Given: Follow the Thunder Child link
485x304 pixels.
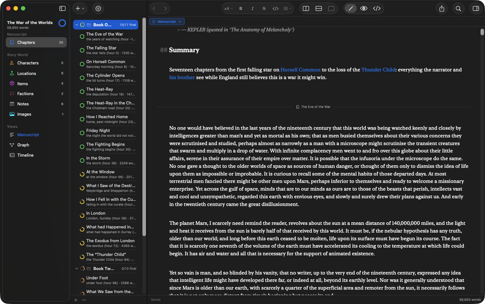Looking at the screenshot, I should [378, 70].
